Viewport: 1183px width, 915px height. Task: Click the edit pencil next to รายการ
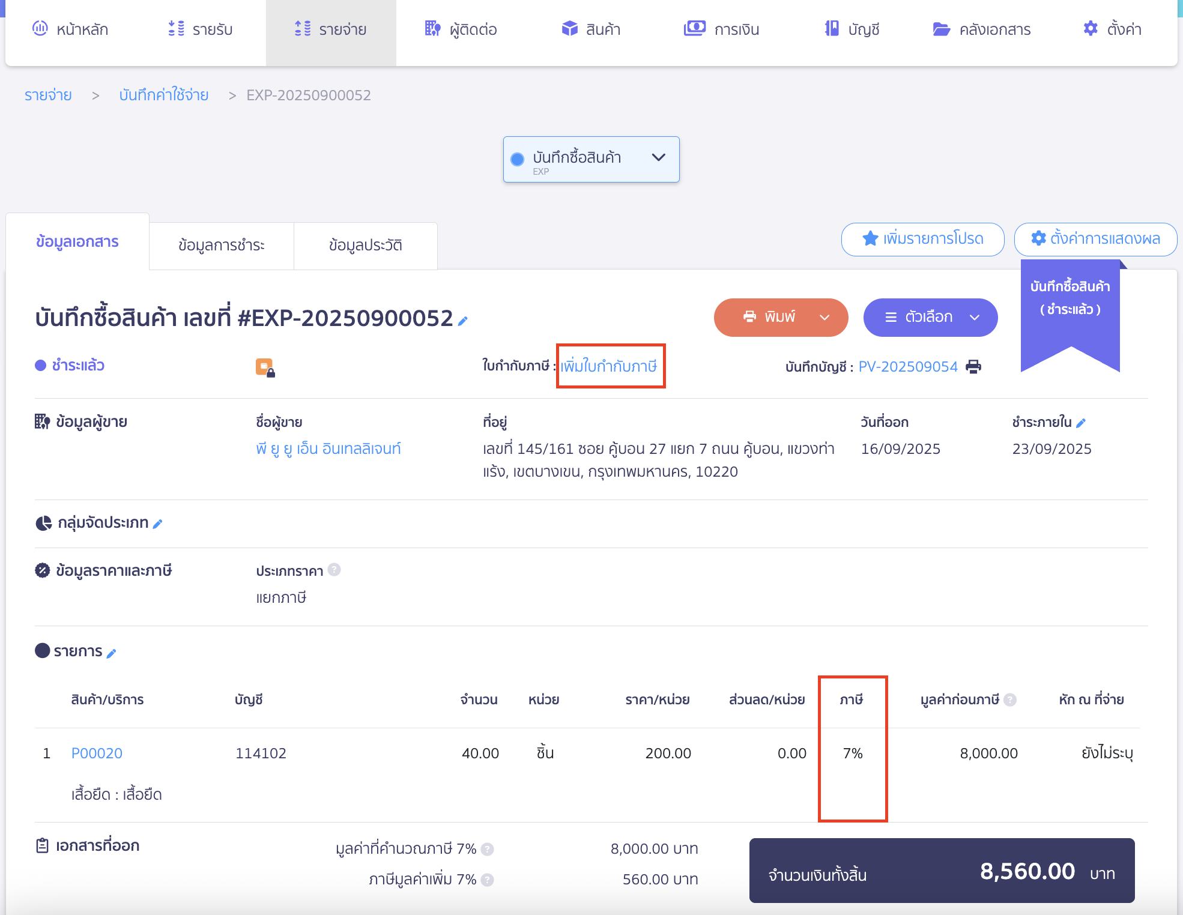click(112, 653)
